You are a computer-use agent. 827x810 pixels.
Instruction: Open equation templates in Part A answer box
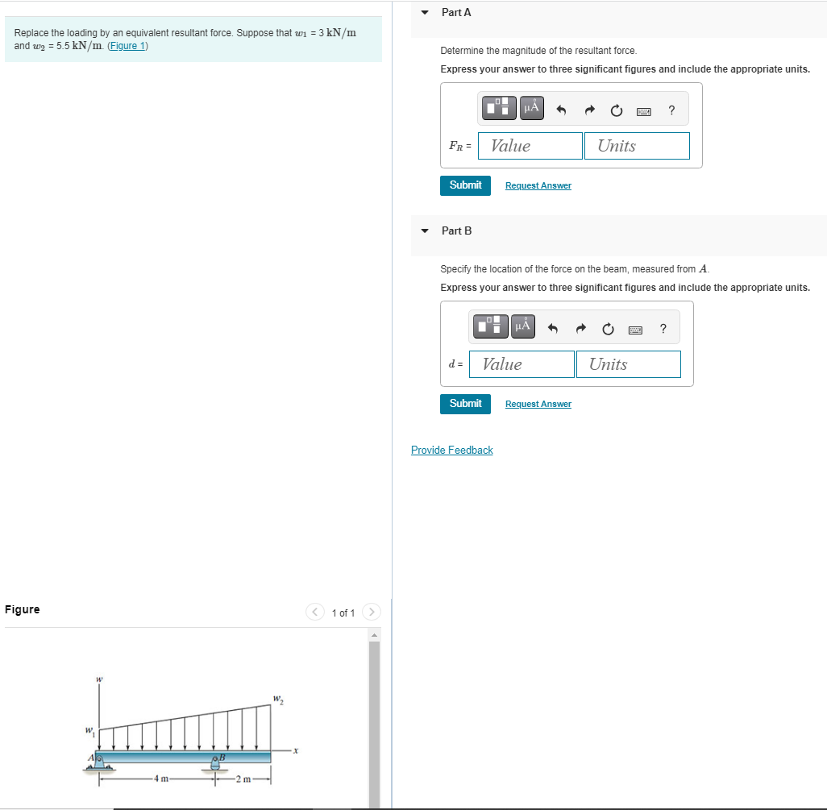pyautogui.click(x=498, y=107)
